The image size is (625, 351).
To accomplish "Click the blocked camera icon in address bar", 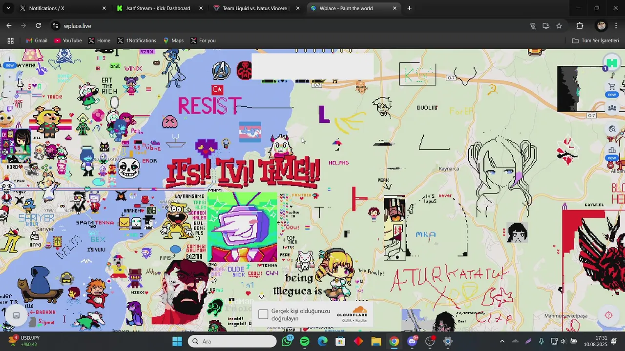I will pos(533,26).
